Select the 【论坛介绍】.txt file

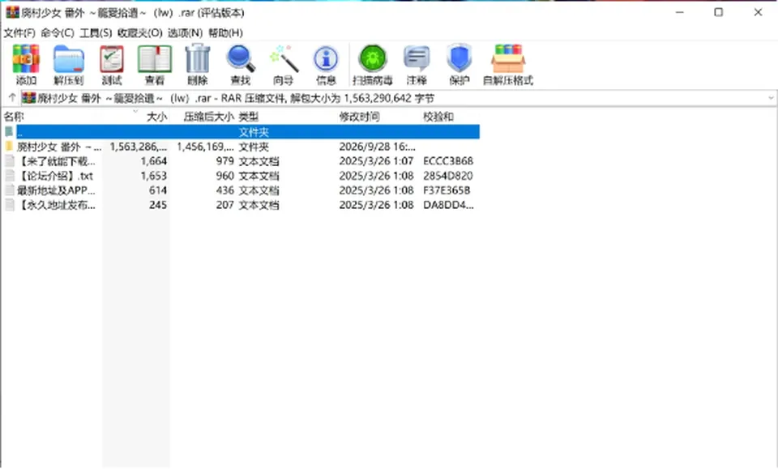(x=242, y=176)
